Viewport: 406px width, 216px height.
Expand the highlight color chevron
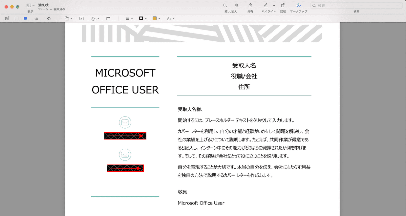tap(274, 6)
